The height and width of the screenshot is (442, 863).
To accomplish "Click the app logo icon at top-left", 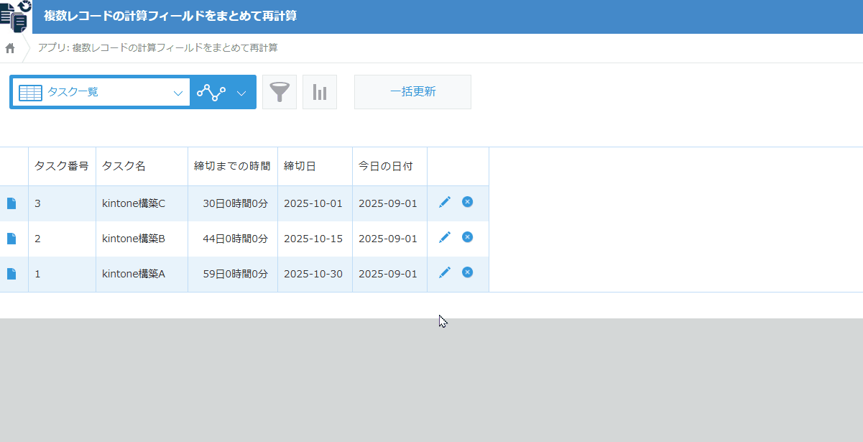I will coord(16,17).
